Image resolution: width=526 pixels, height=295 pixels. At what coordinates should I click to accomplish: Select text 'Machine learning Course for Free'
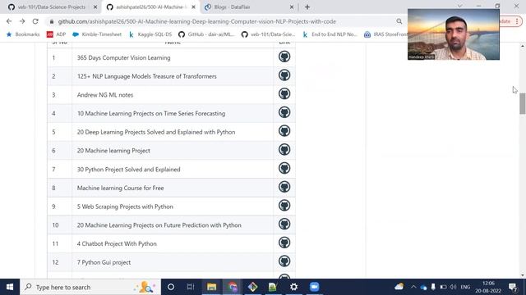pyautogui.click(x=121, y=188)
